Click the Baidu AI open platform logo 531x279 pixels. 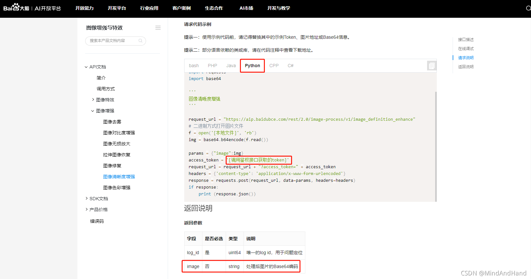coord(32,8)
